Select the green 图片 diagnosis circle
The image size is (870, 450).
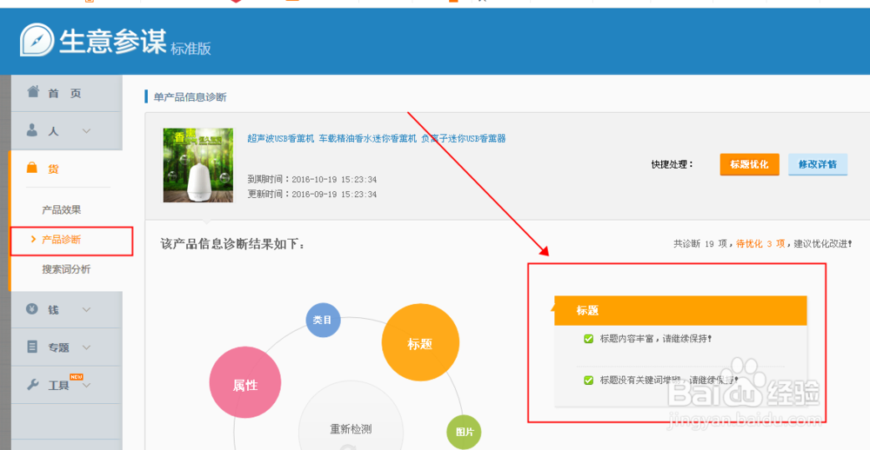point(464,432)
